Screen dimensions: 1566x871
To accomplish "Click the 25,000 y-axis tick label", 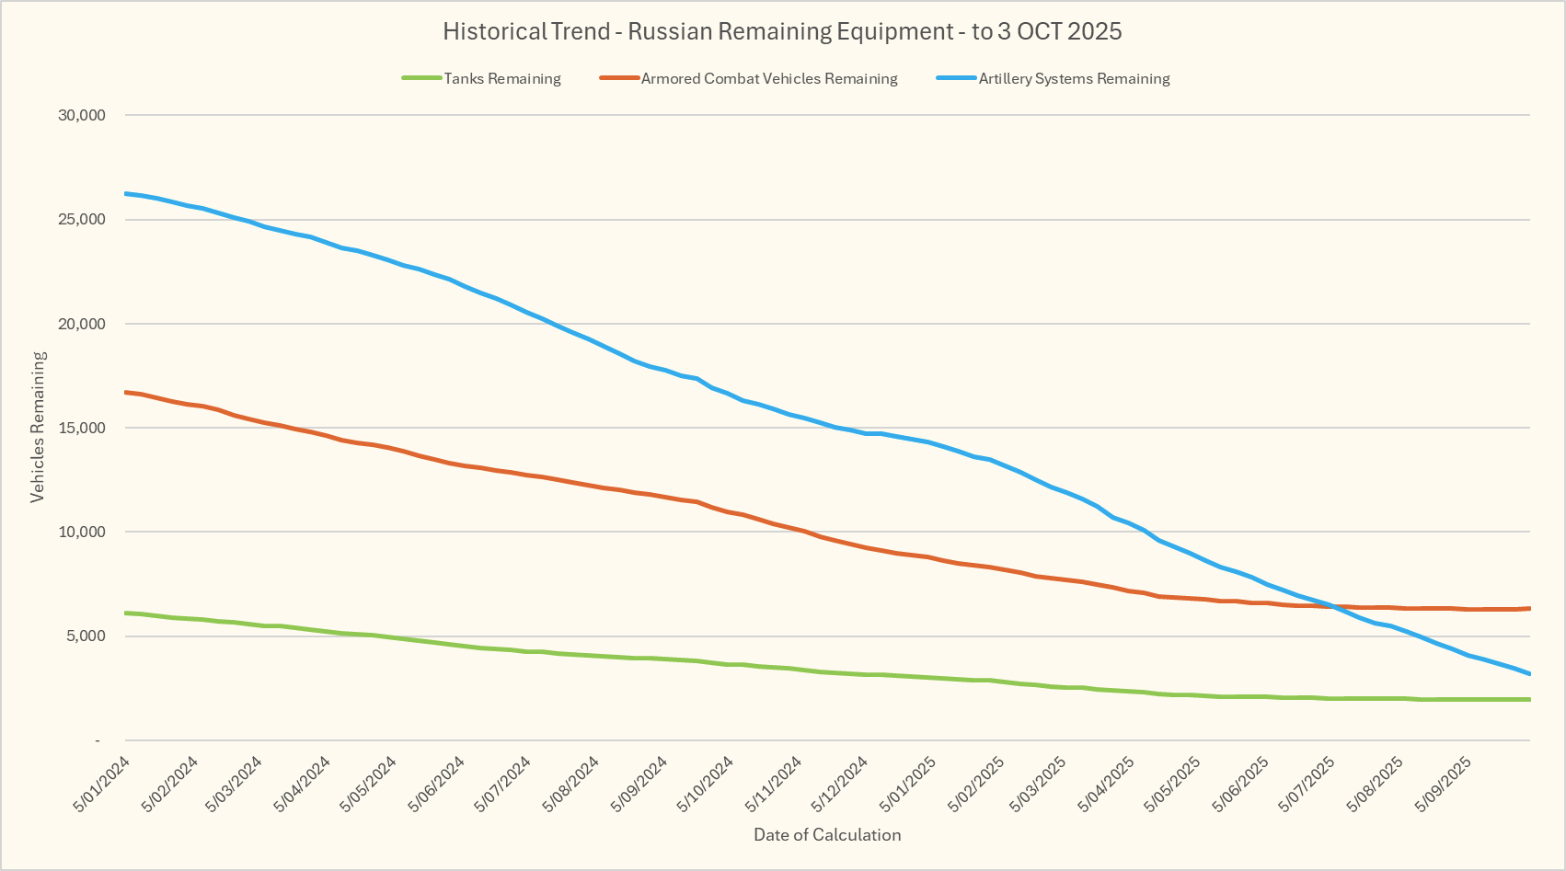I will click(x=82, y=220).
